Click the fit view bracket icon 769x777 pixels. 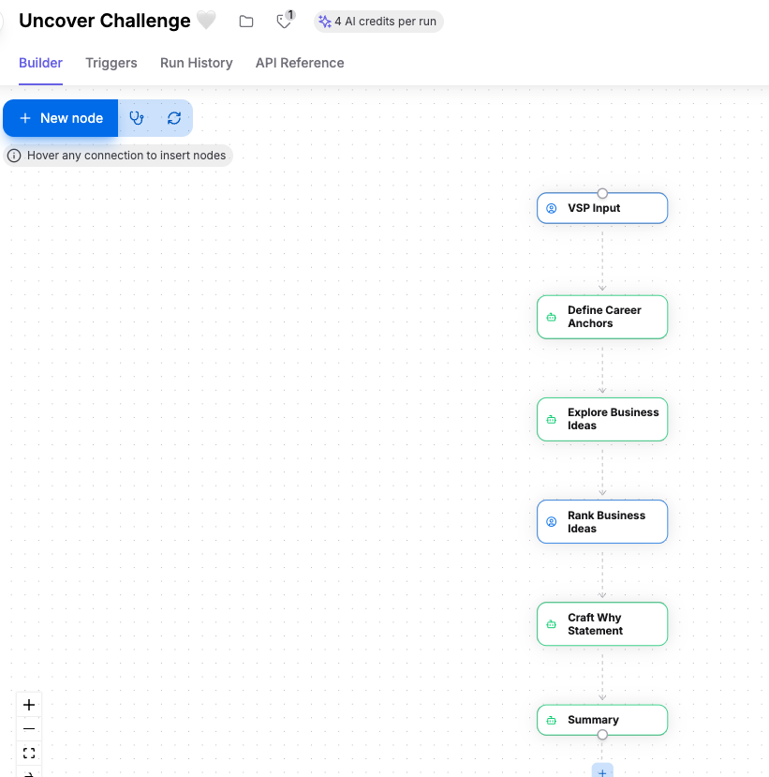click(x=29, y=753)
